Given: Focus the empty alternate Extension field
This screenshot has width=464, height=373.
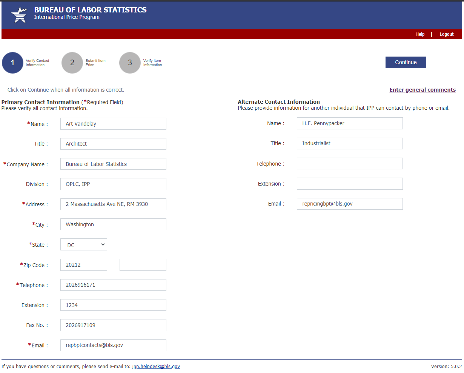Looking at the screenshot, I should (x=350, y=184).
